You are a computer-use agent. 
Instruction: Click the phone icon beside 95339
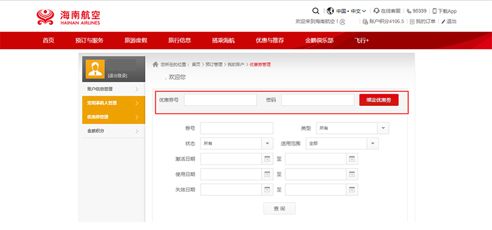click(x=409, y=12)
